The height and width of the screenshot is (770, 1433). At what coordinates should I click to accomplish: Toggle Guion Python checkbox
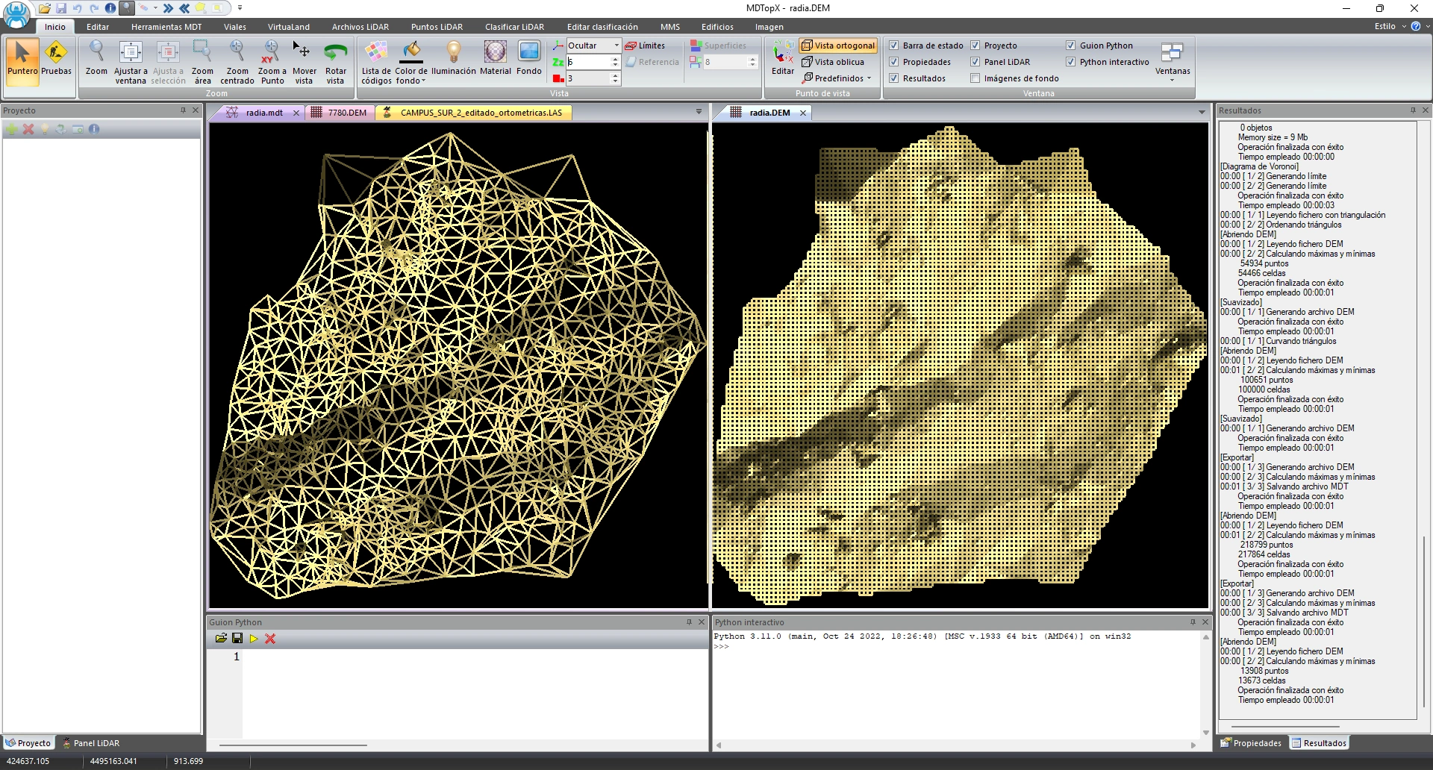[1070, 46]
